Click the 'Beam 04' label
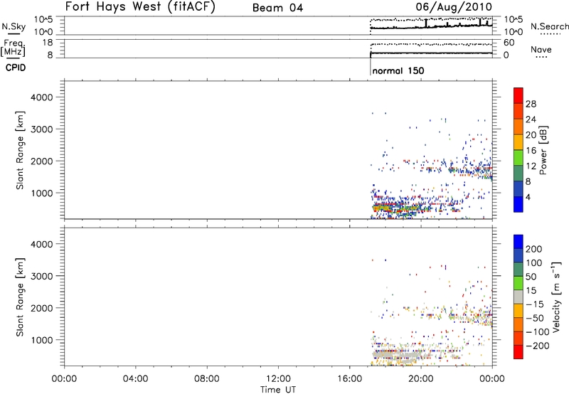Screen dimensions: 569x394 [277, 8]
